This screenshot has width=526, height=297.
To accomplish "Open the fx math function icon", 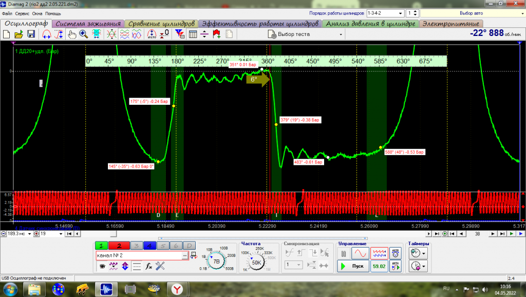I will coord(148,266).
